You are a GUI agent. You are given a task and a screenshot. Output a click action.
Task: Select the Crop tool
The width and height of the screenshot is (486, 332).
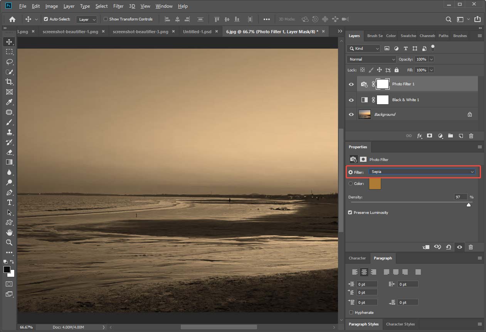8,82
